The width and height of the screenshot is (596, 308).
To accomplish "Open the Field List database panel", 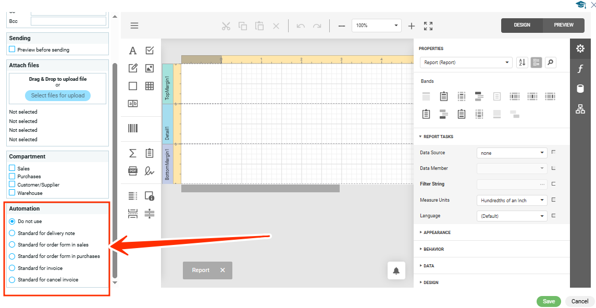I will [x=580, y=89].
